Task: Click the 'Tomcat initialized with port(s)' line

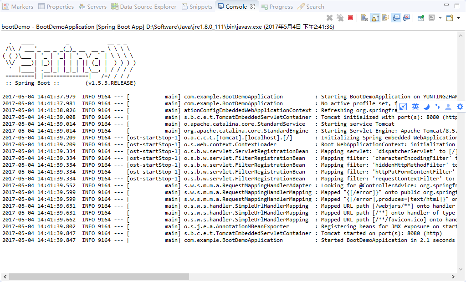Action: (x=230, y=117)
